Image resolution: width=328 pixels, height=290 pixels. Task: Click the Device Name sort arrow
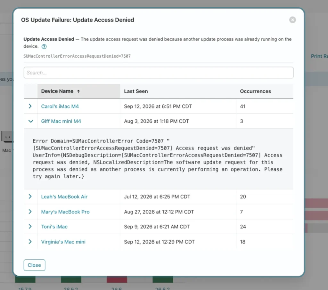tap(78, 91)
